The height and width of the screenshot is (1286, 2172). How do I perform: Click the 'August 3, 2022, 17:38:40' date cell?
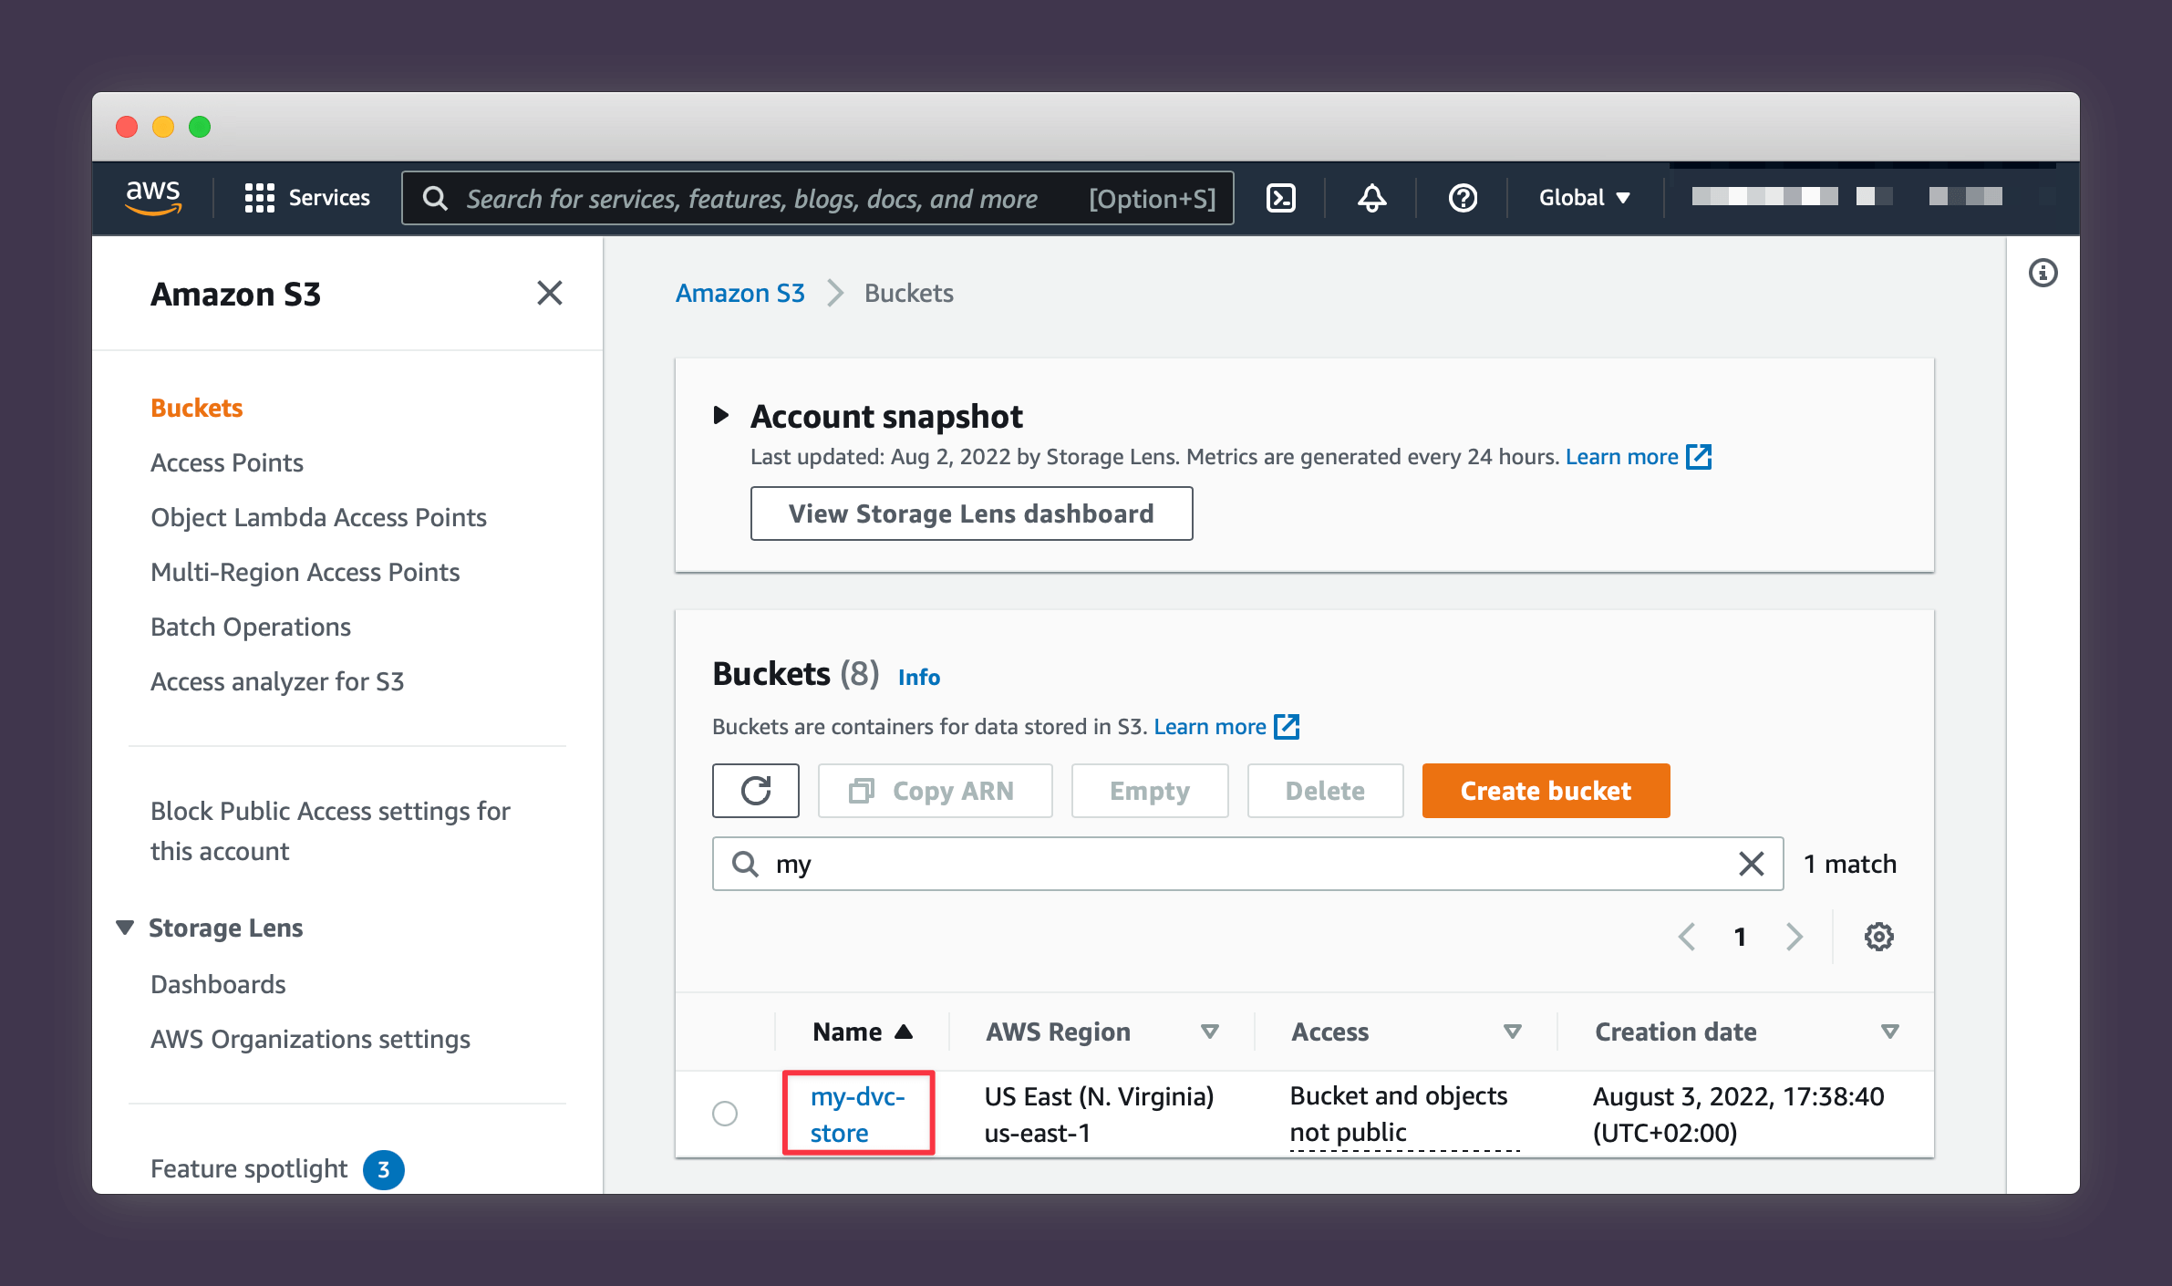[1738, 1095]
